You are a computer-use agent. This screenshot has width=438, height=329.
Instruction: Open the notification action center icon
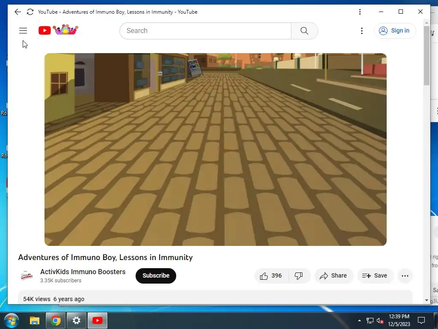[421, 320]
